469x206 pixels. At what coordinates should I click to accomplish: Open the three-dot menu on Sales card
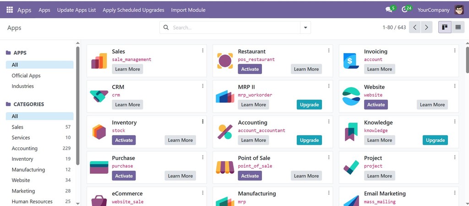pos(202,50)
